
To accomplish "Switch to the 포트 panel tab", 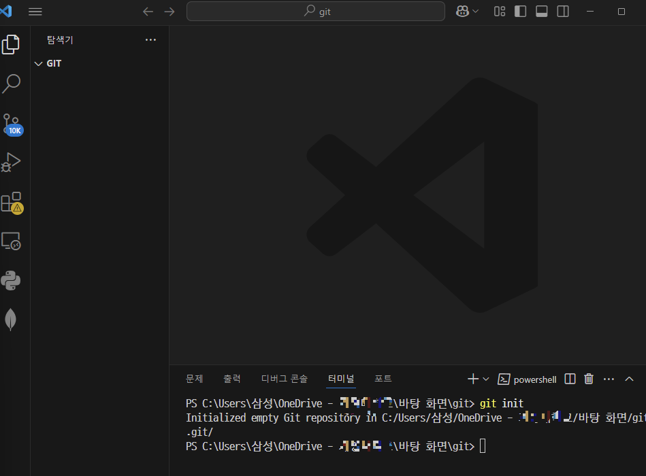I will (x=383, y=379).
